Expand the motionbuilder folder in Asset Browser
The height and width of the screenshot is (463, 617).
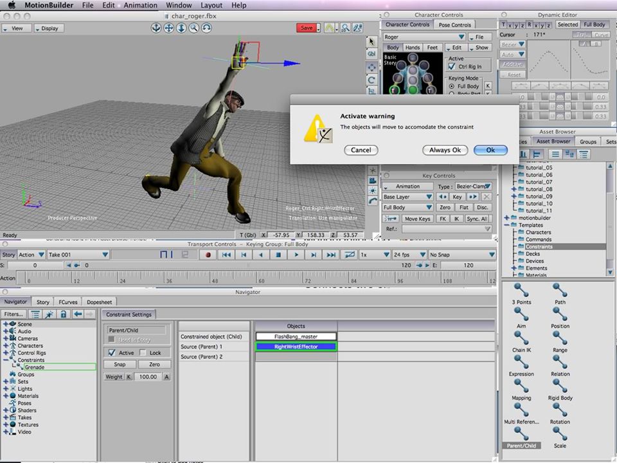pyautogui.click(x=506, y=218)
